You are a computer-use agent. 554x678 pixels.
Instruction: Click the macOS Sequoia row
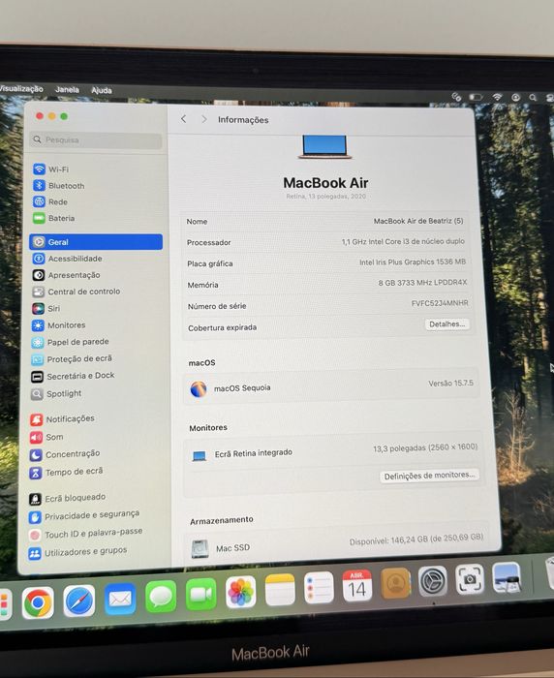tap(331, 386)
